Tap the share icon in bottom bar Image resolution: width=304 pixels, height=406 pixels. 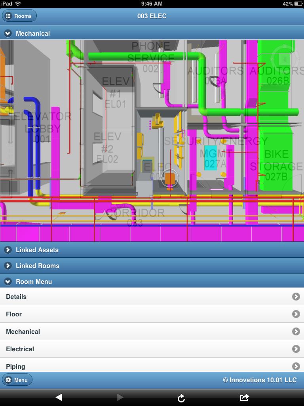[244, 397]
